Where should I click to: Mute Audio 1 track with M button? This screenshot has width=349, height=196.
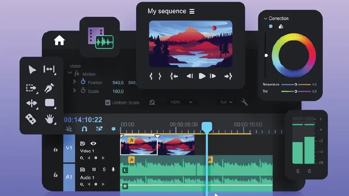pos(94,170)
